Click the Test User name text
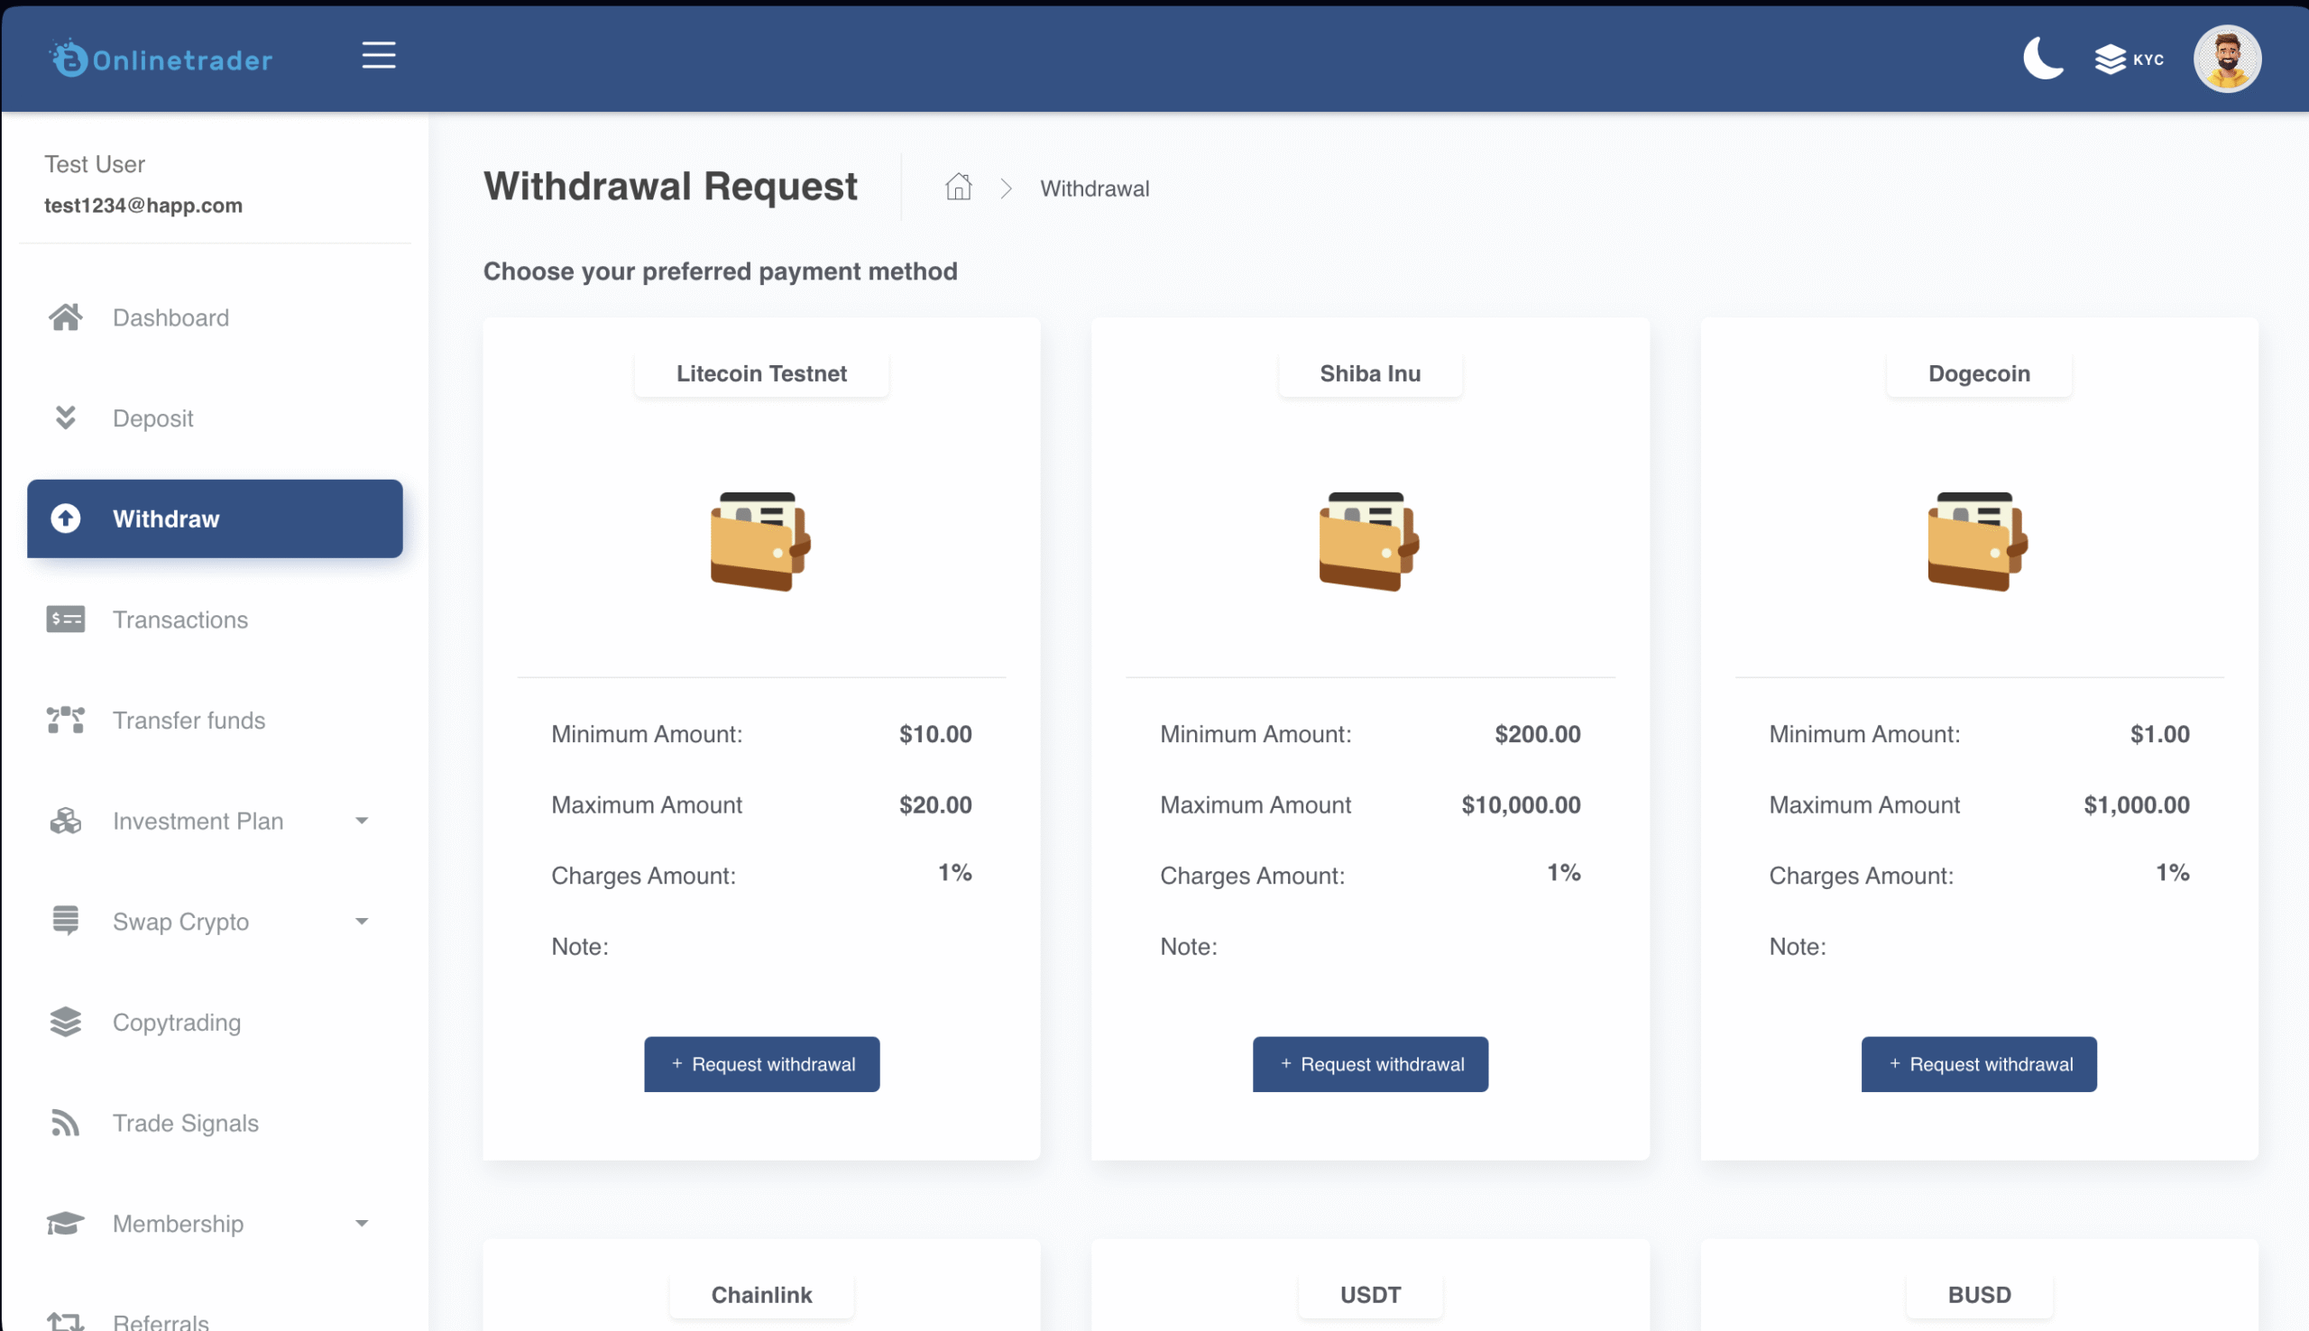The width and height of the screenshot is (2309, 1331). (94, 163)
